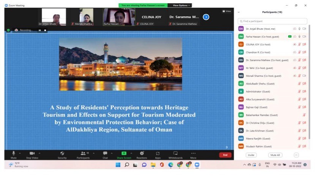Pause the recording

(x=40, y=30)
